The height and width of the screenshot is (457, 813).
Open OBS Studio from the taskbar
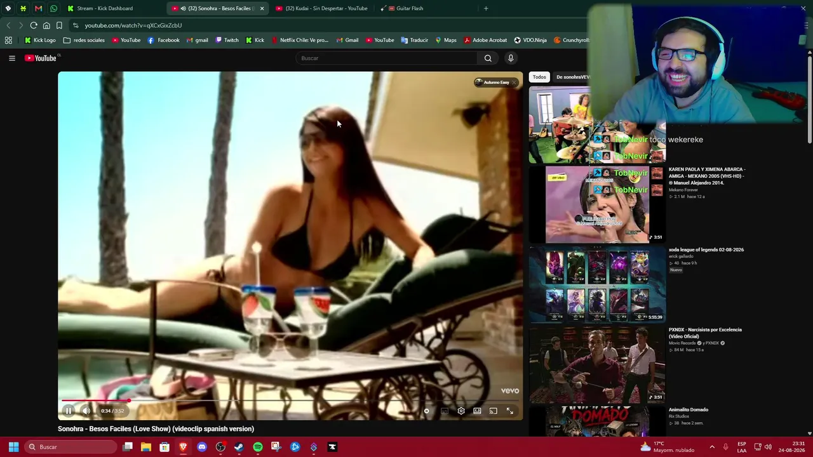[220, 447]
